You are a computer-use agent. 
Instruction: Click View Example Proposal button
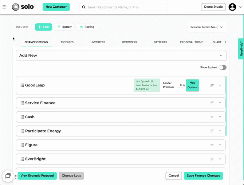[37, 176]
